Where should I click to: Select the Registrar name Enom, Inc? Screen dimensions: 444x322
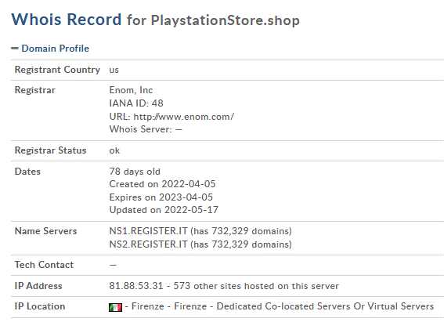(131, 90)
